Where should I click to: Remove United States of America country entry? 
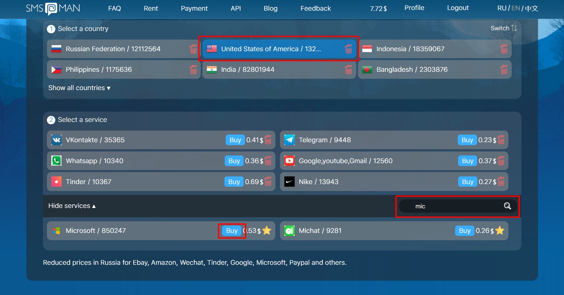pyautogui.click(x=348, y=49)
